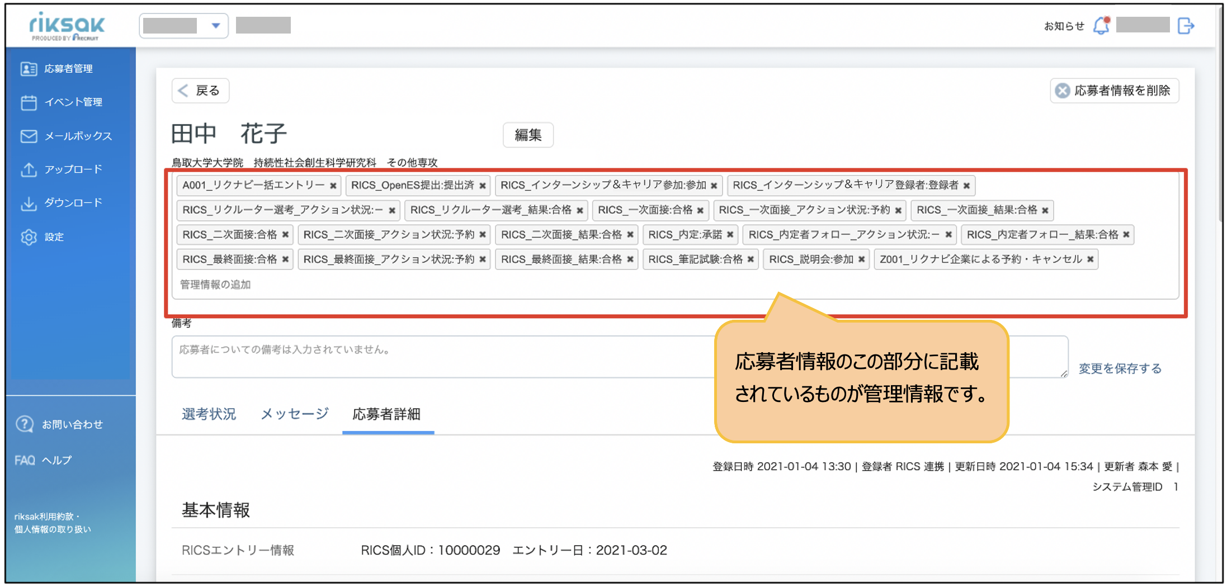Open お問い合わせ help icon

pos(25,424)
